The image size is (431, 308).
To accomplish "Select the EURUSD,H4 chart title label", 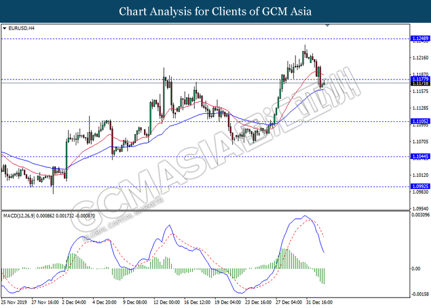I will [x=22, y=28].
